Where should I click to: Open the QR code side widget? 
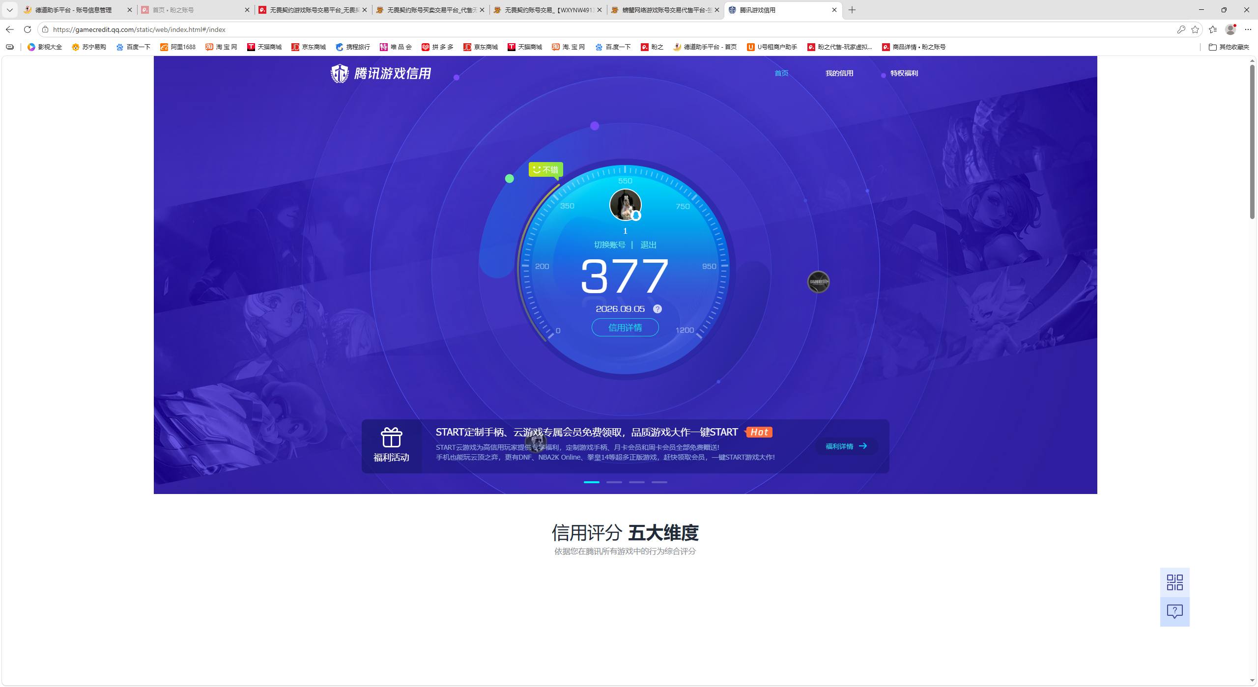coord(1175,582)
